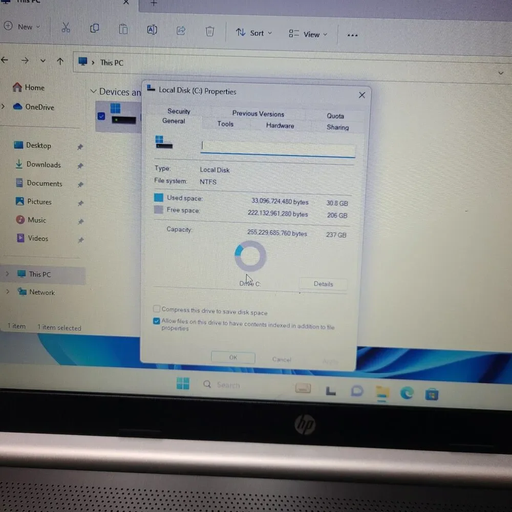Open the Downloads quick access folder
The width and height of the screenshot is (512, 512).
click(x=38, y=164)
